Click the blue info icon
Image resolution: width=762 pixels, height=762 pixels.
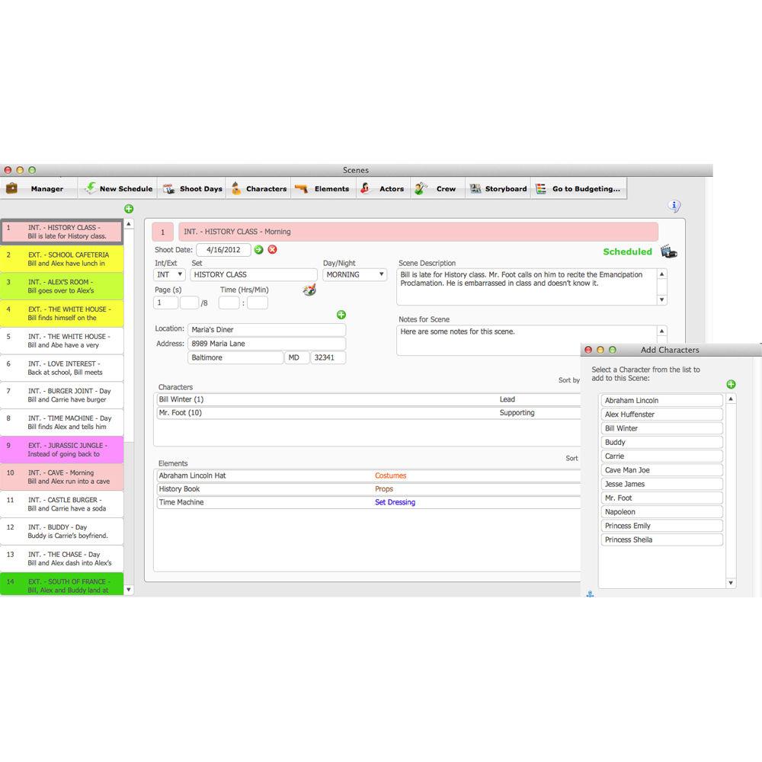click(x=674, y=207)
